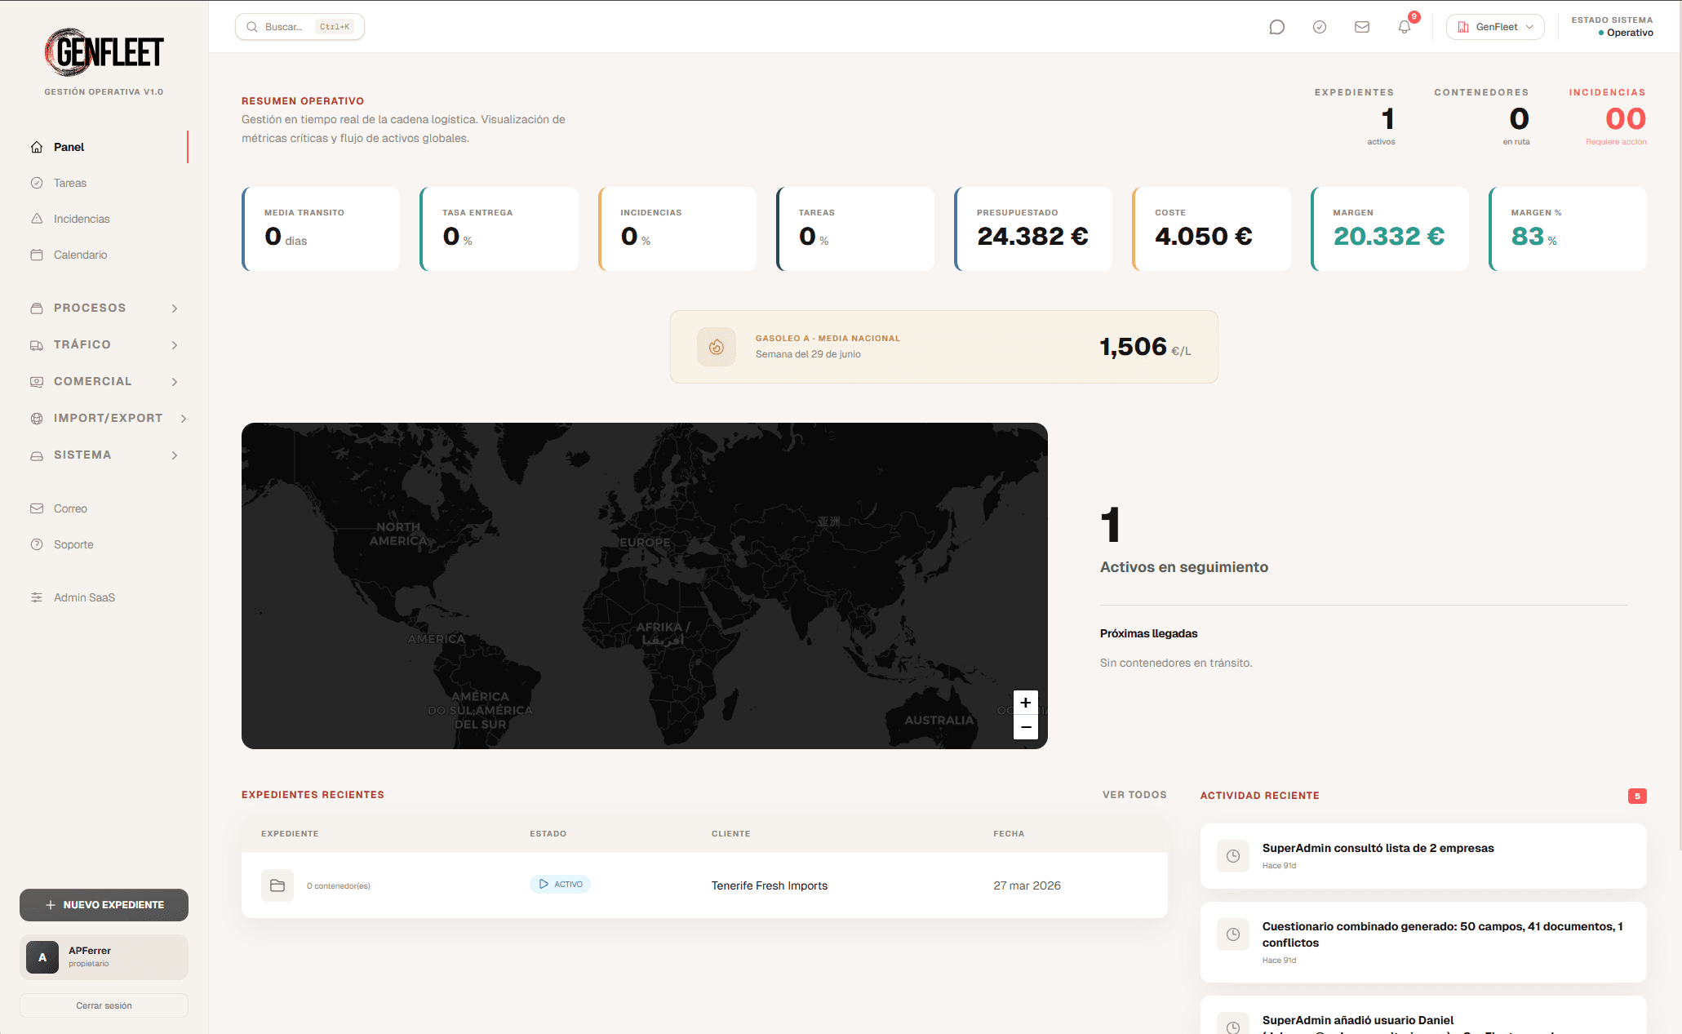This screenshot has width=1682, height=1034.
Task: Click clock icon beside 'Cuestionario combinado generado'
Action: 1233,934
